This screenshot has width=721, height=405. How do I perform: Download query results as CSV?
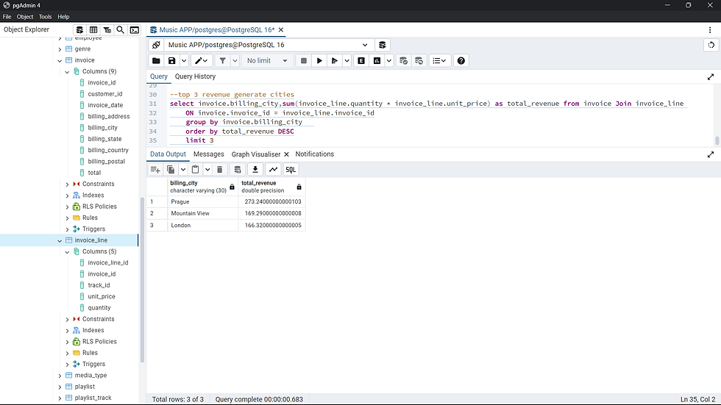[255, 170]
